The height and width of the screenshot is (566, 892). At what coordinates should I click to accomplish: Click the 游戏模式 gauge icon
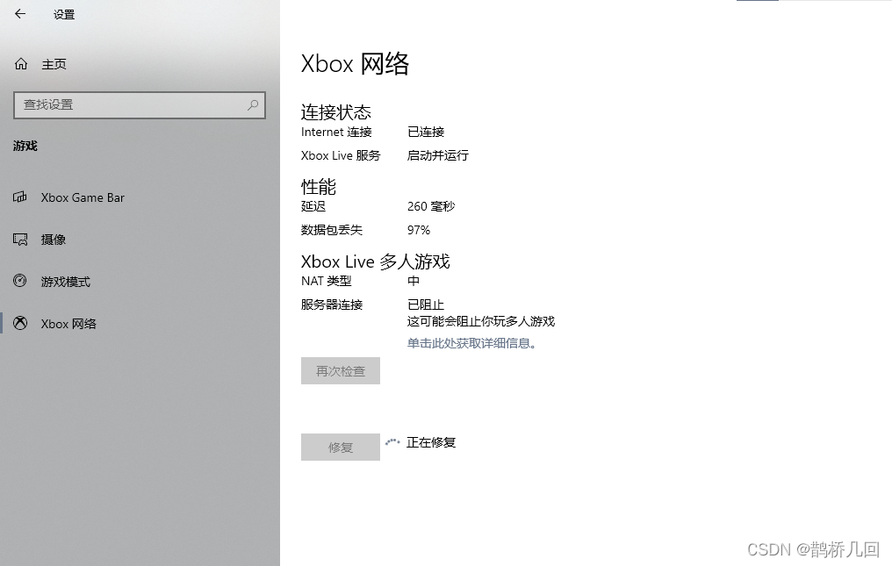[x=20, y=281]
